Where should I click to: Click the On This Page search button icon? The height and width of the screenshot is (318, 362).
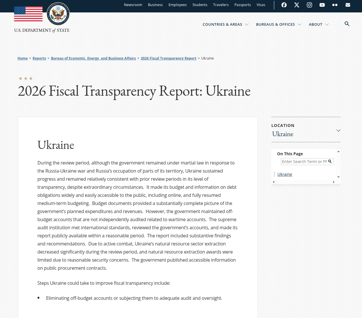330,162
